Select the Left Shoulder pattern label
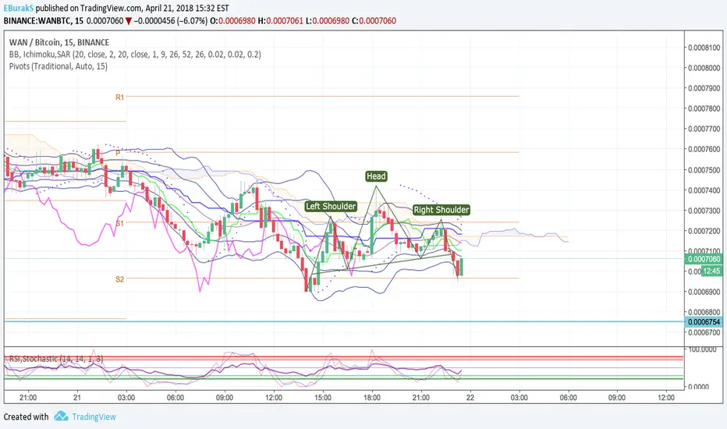Image resolution: width=727 pixels, height=429 pixels. click(331, 207)
